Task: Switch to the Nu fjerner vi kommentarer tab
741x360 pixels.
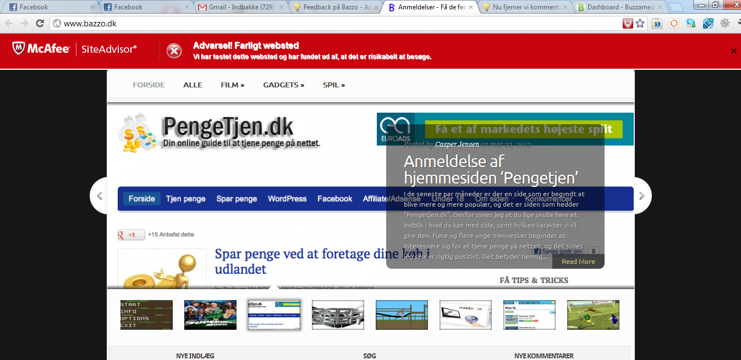Action: pos(525,7)
